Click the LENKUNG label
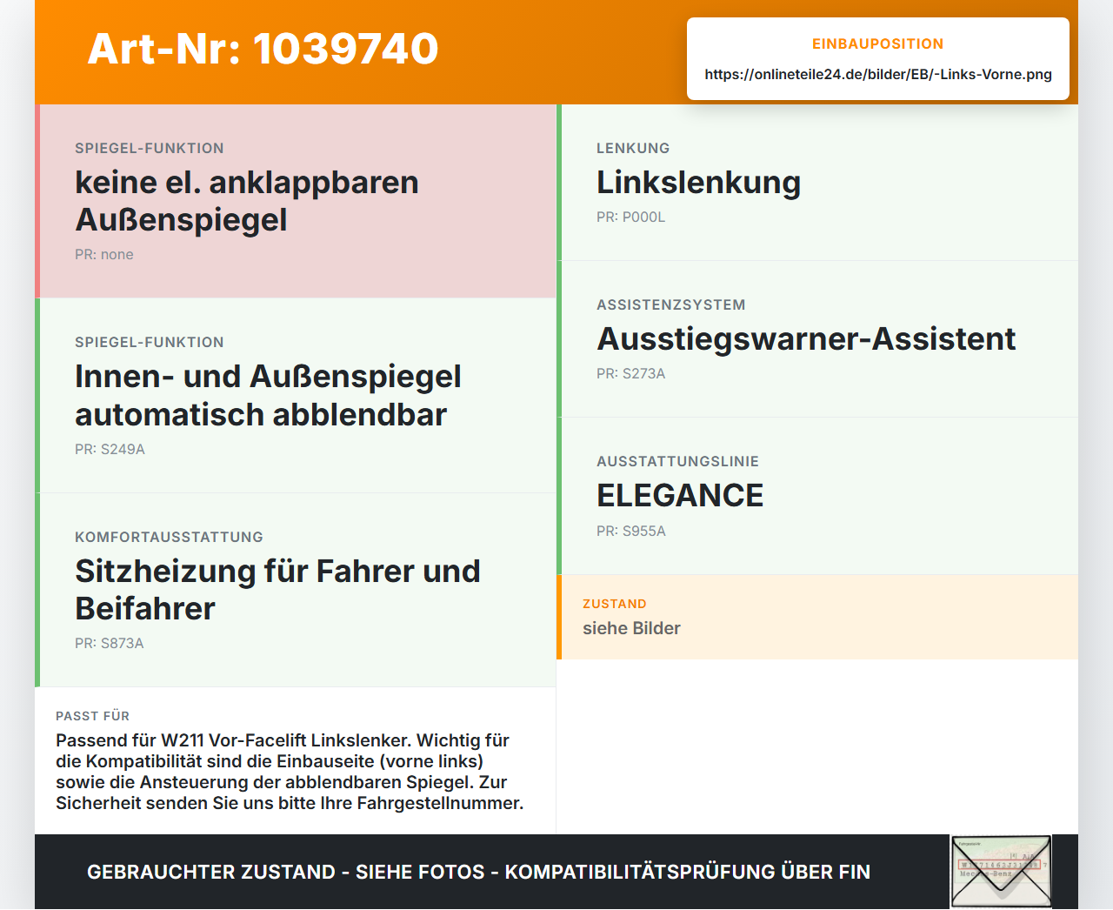1113x910 pixels. 633,148
